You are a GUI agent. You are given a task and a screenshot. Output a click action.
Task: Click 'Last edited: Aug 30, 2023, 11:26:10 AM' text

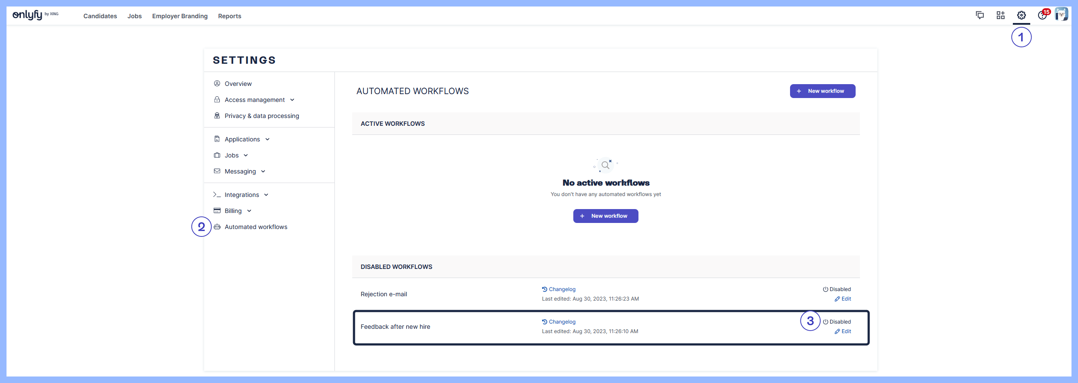590,331
